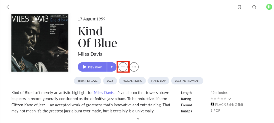274x123 pixels.
Task: Click the Qobuz format icon
Action: pos(212,105)
